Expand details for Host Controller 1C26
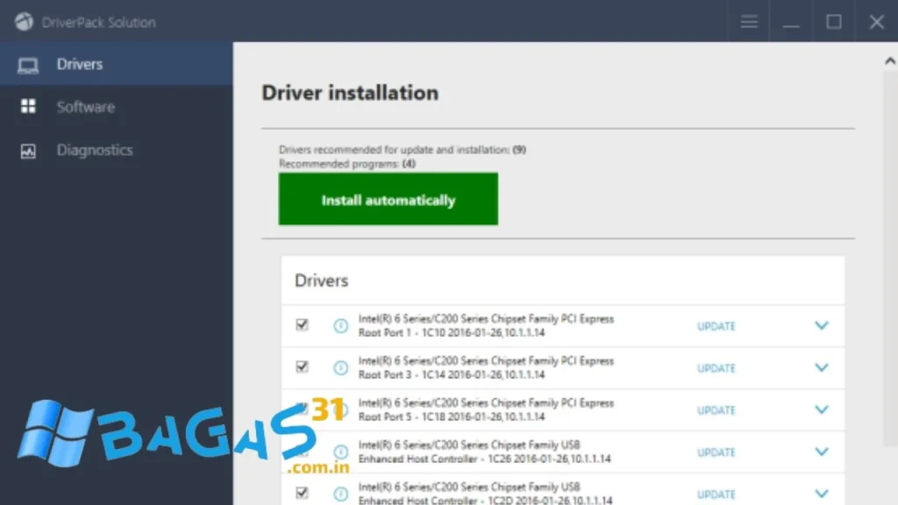Viewport: 898px width, 505px height. [821, 452]
